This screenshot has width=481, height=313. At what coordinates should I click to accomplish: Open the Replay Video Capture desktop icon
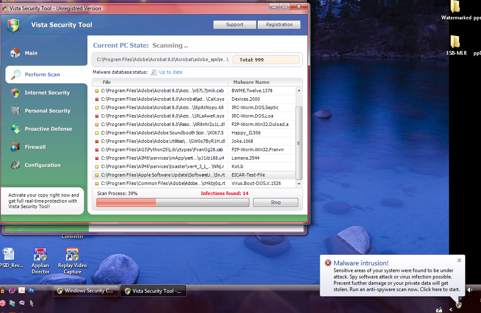pos(72,254)
